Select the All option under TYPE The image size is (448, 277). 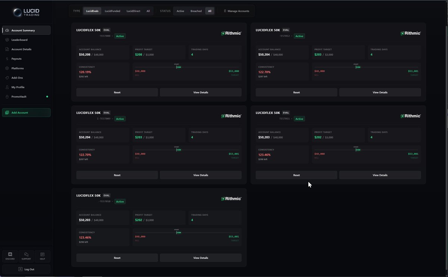[x=148, y=11]
